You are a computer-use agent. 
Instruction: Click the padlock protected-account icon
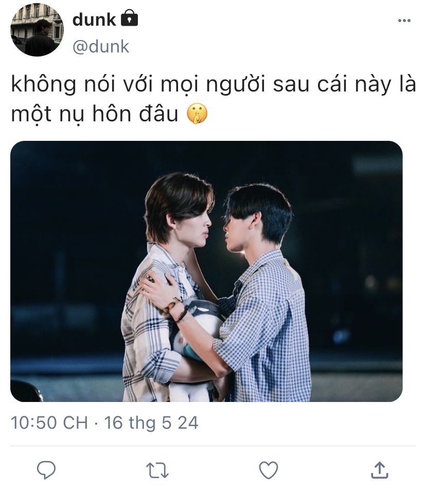click(130, 18)
